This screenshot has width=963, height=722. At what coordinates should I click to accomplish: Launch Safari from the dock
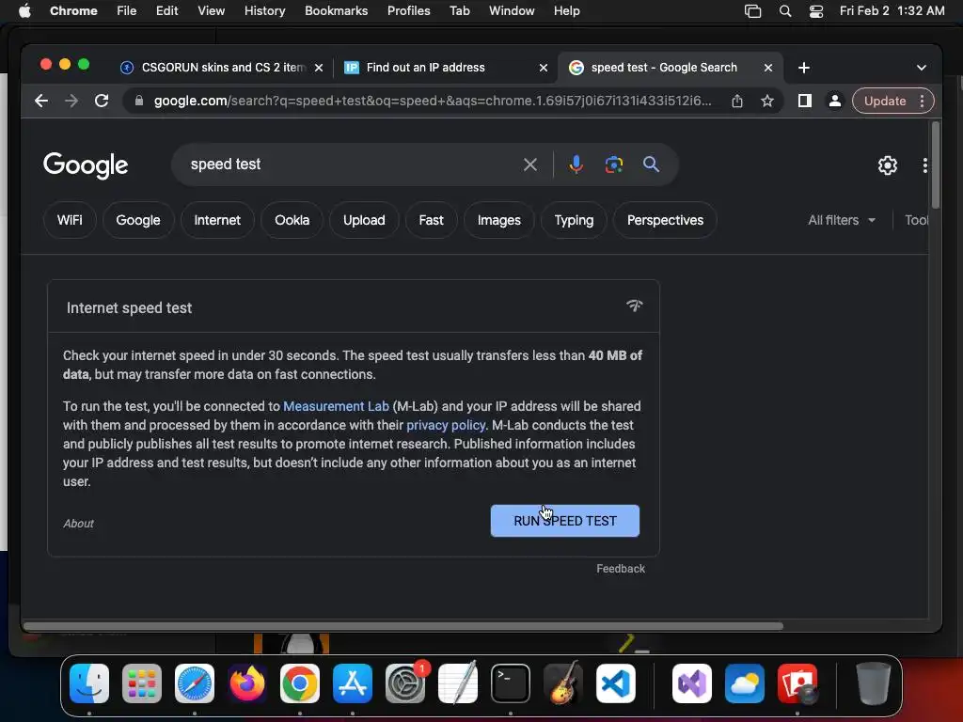tap(195, 683)
